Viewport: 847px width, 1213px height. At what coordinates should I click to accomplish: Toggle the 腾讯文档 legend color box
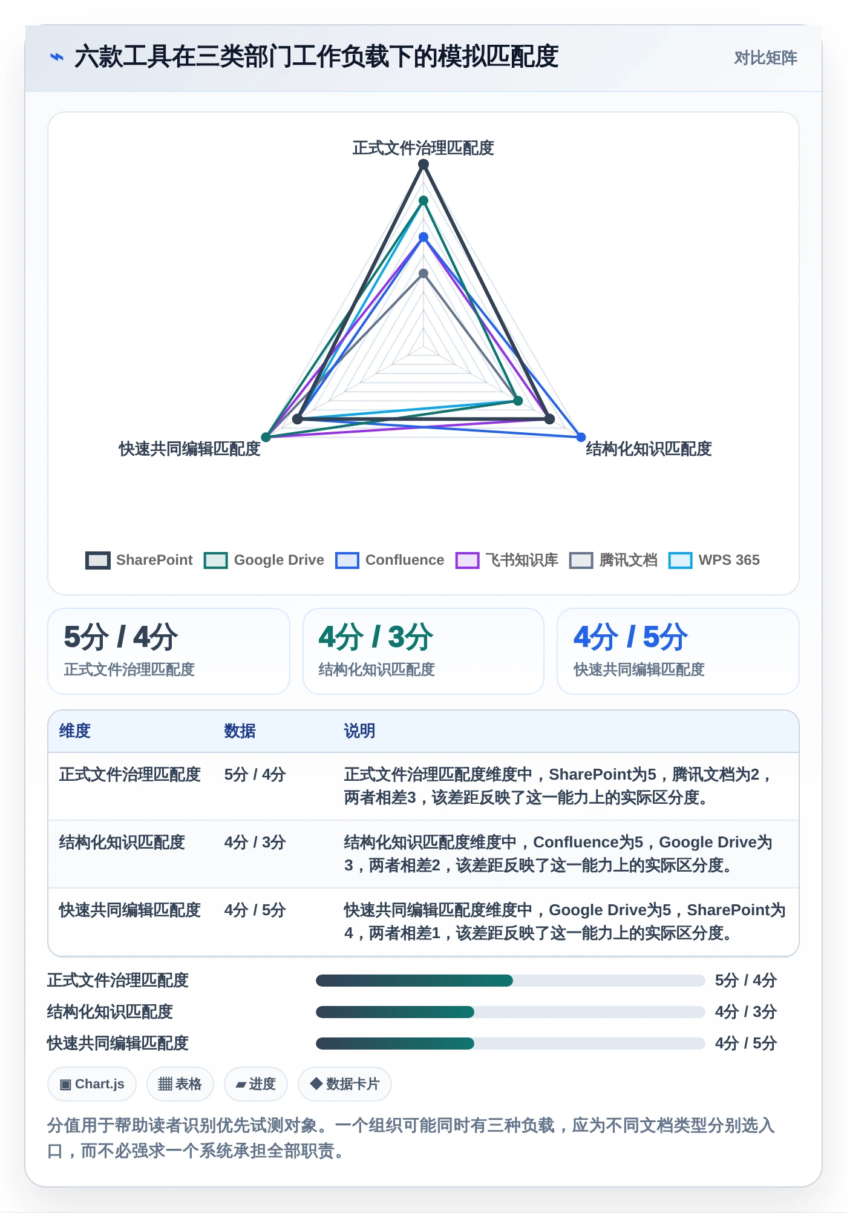coord(581,560)
